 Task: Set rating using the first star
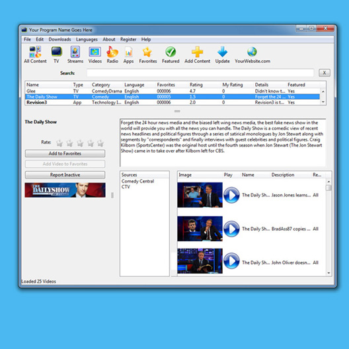pyautogui.click(x=59, y=143)
